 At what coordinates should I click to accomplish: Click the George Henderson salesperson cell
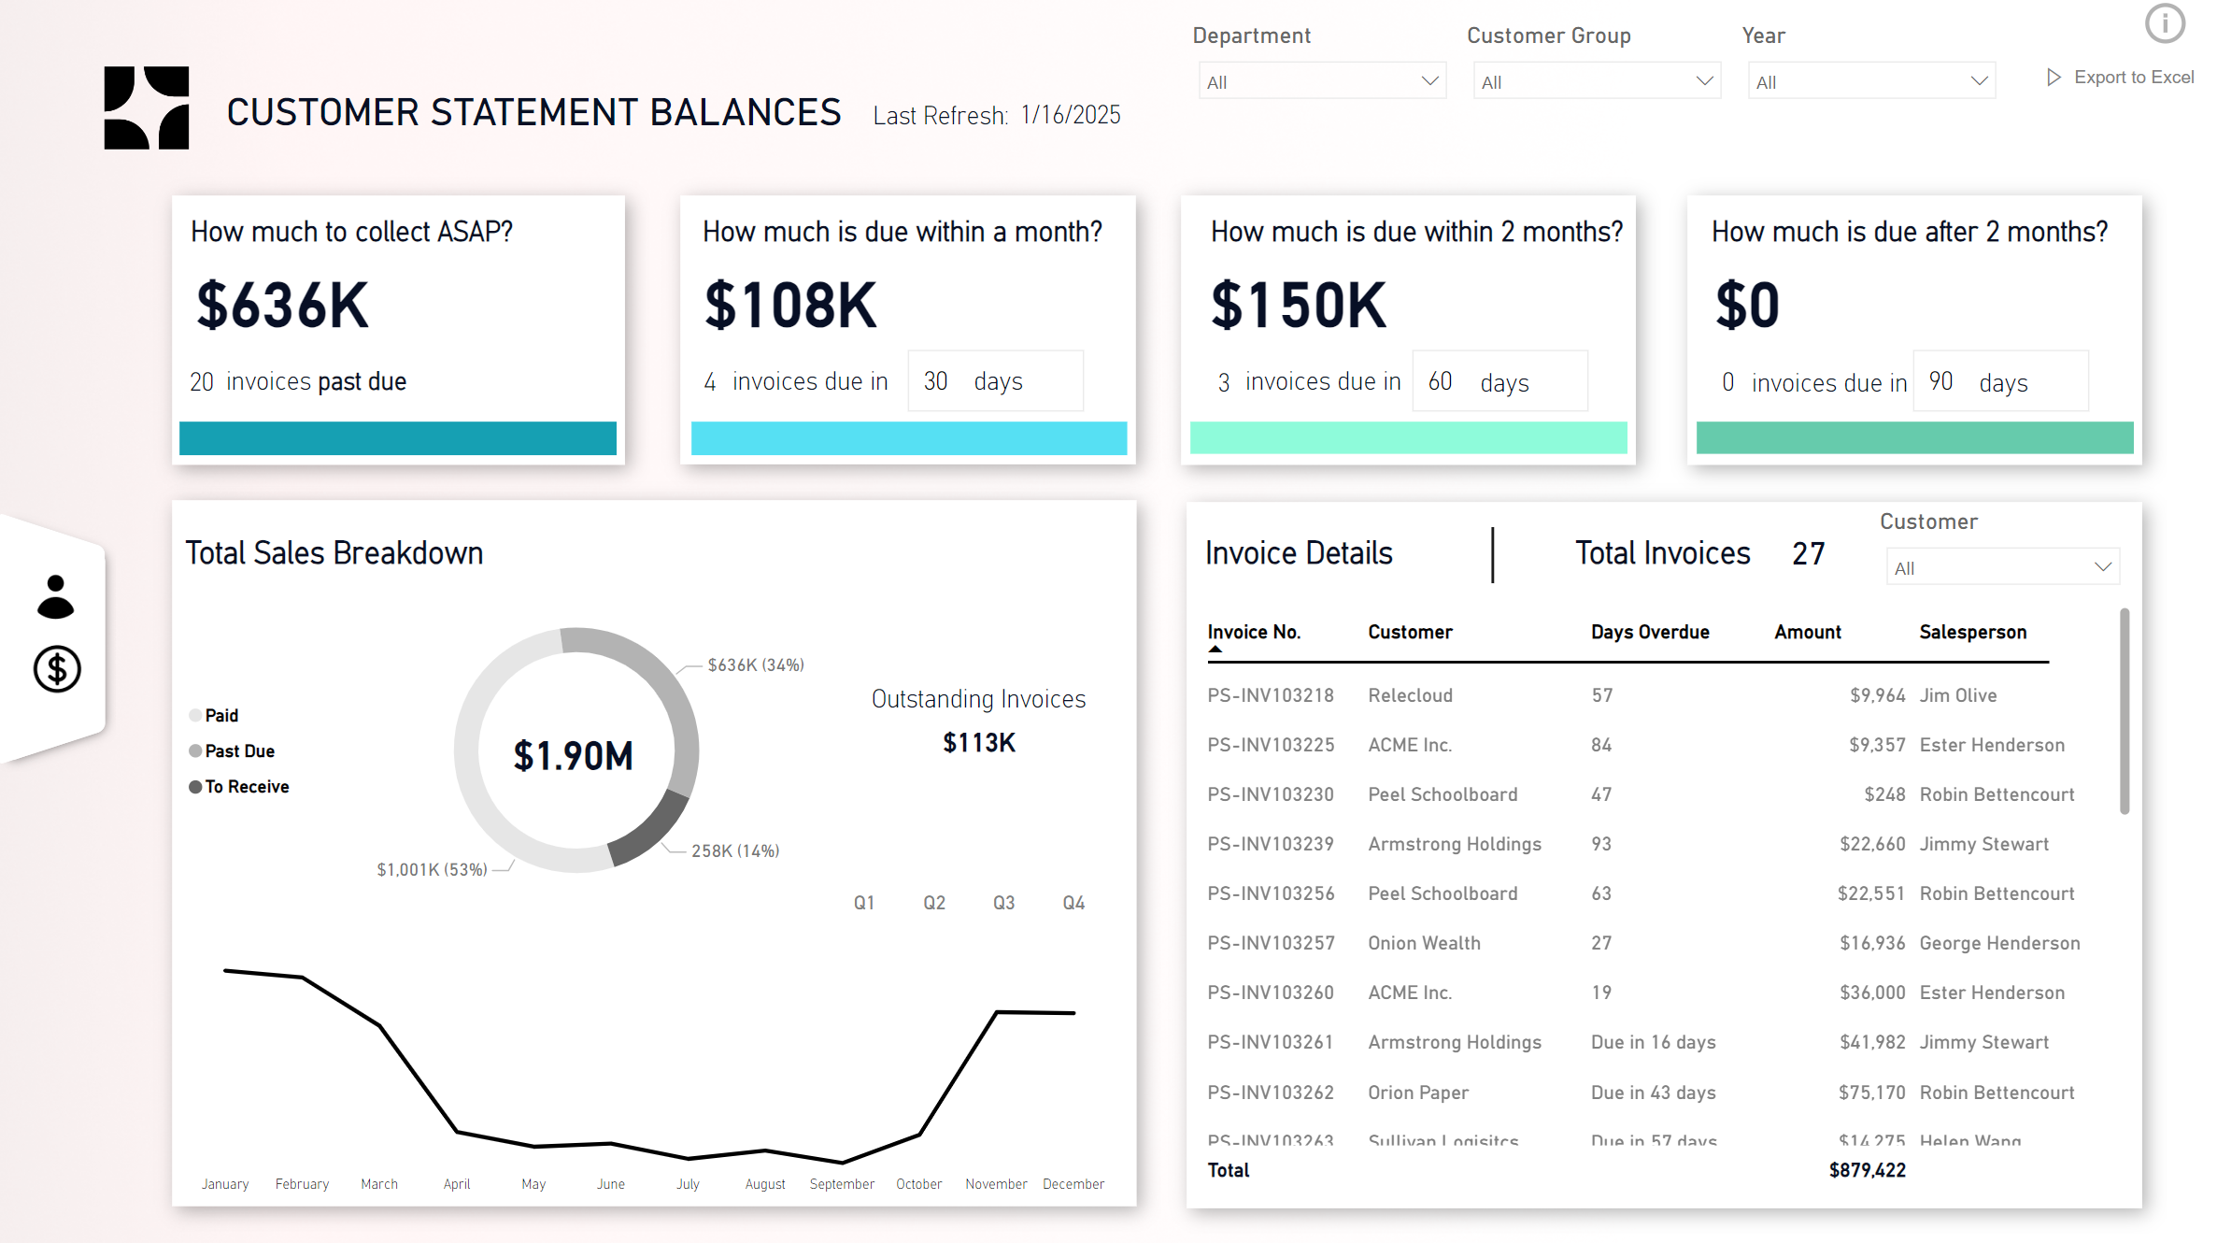pos(1999,943)
